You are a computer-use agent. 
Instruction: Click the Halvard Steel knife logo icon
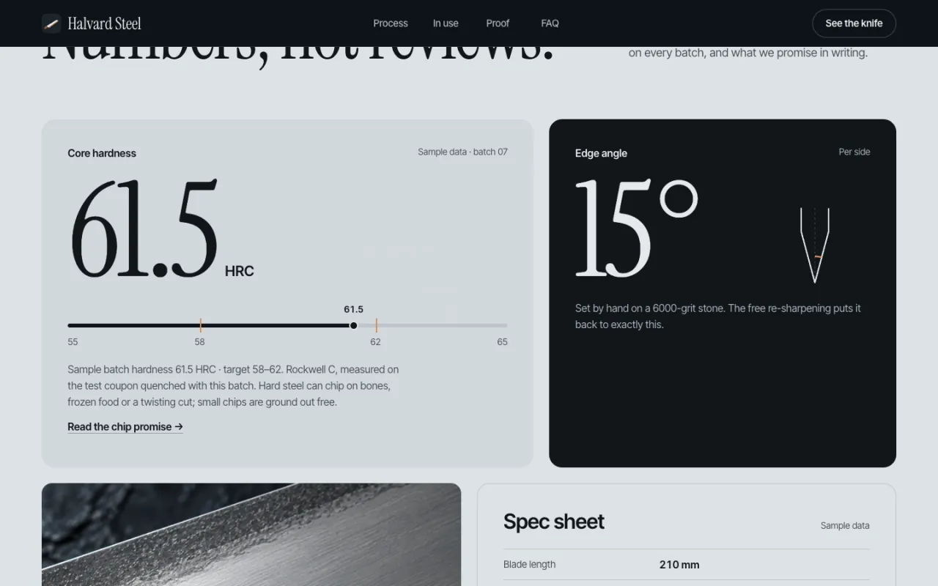51,23
